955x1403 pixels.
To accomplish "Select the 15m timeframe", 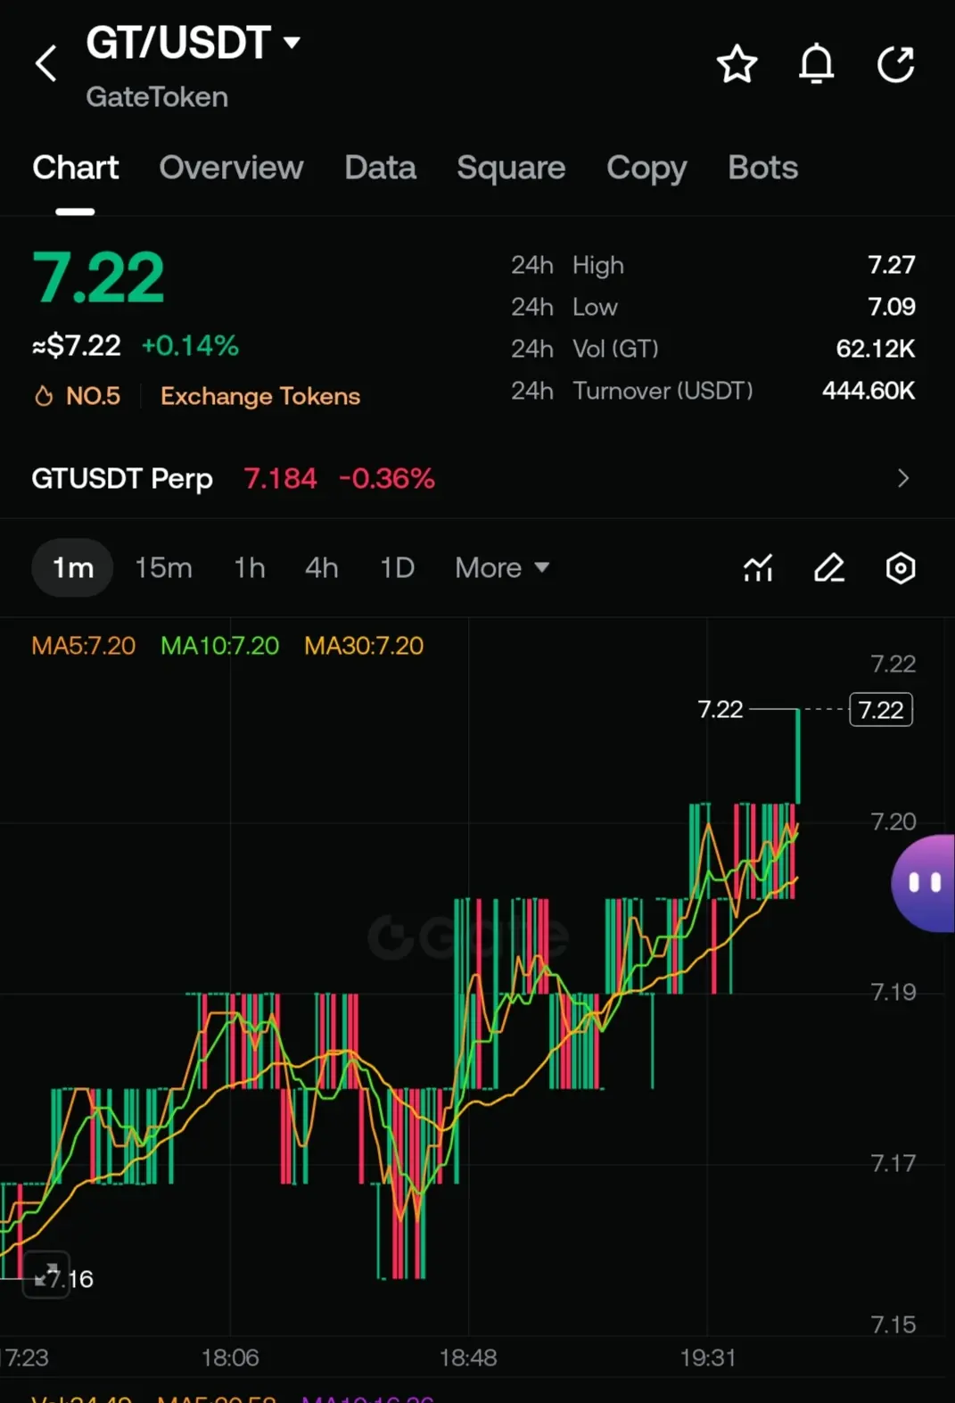I will click(x=163, y=568).
